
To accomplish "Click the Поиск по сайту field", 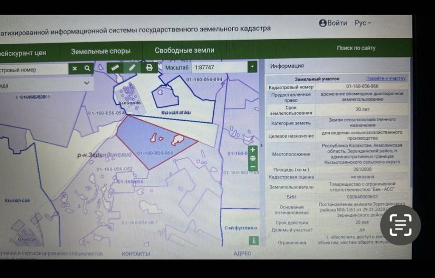I will coord(356,48).
